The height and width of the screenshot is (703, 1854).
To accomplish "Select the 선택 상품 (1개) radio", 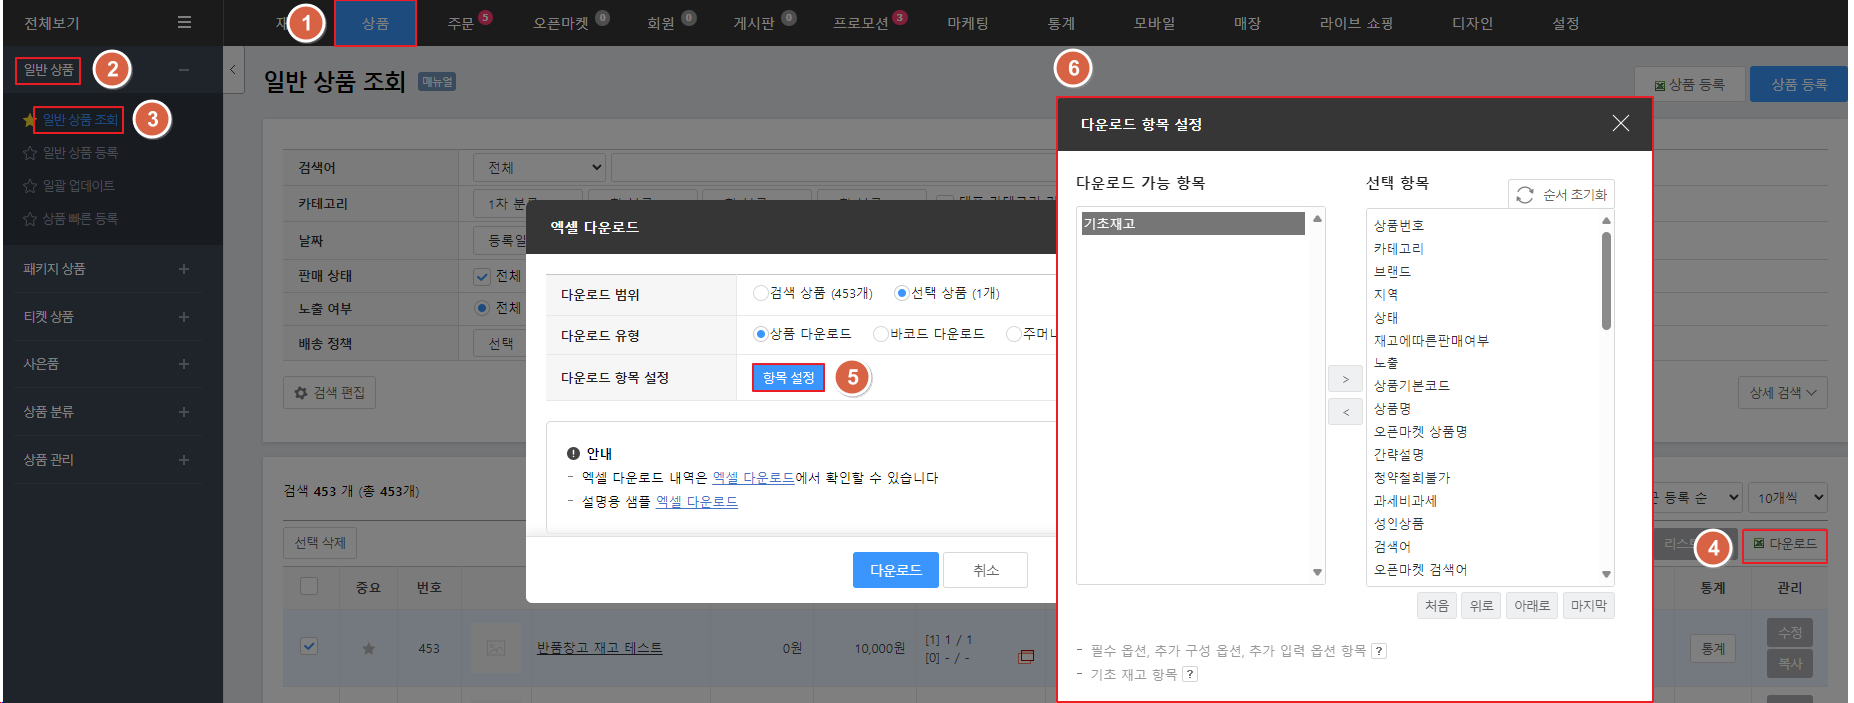I will point(902,293).
